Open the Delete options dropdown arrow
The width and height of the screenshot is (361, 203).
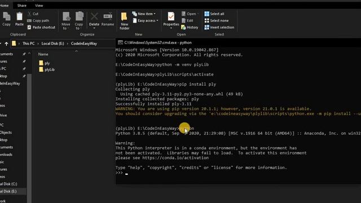94,28
